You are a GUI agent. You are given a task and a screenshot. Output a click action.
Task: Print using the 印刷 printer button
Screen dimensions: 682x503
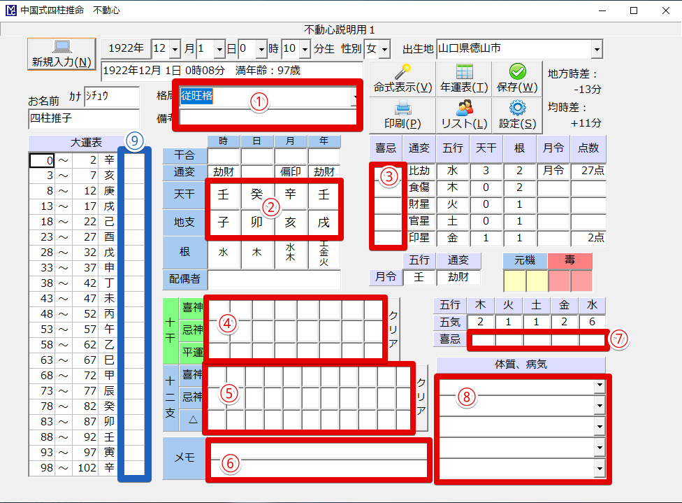pos(402,115)
